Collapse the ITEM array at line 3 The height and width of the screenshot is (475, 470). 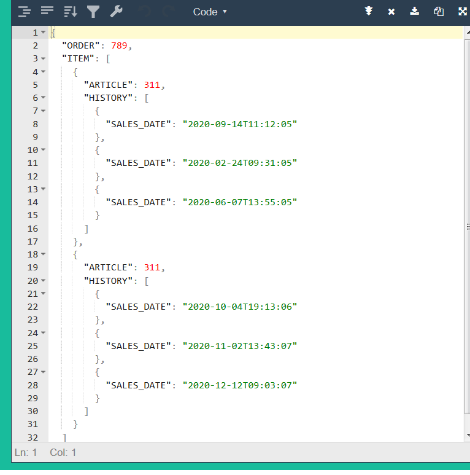coord(44,58)
